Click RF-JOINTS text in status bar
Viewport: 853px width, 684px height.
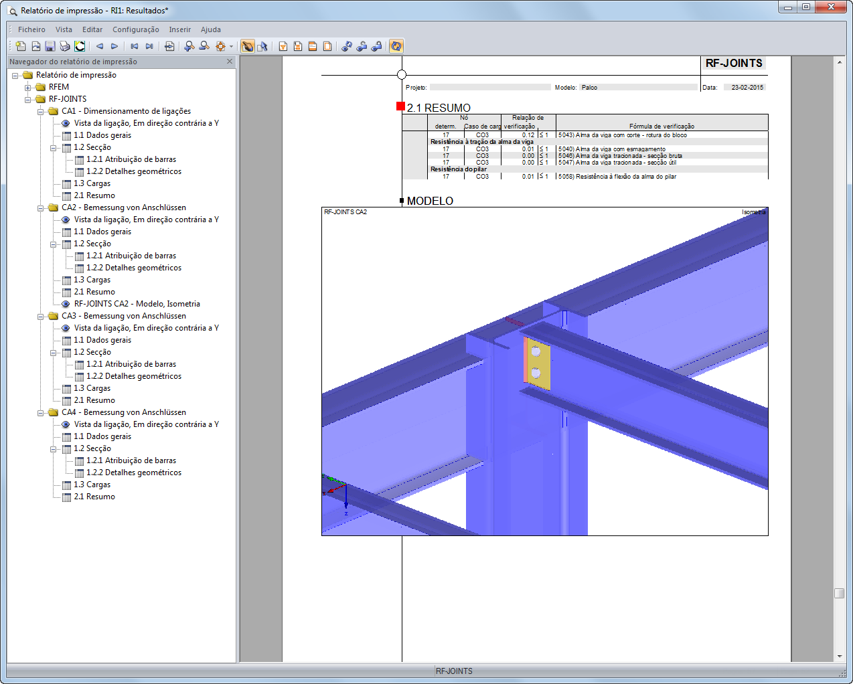click(454, 671)
